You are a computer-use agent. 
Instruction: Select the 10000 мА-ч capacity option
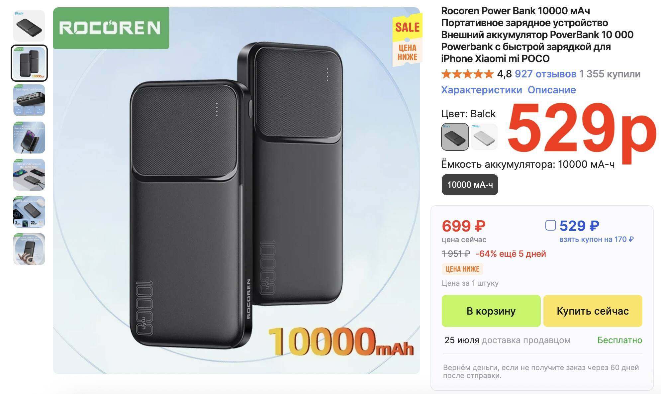point(470,185)
